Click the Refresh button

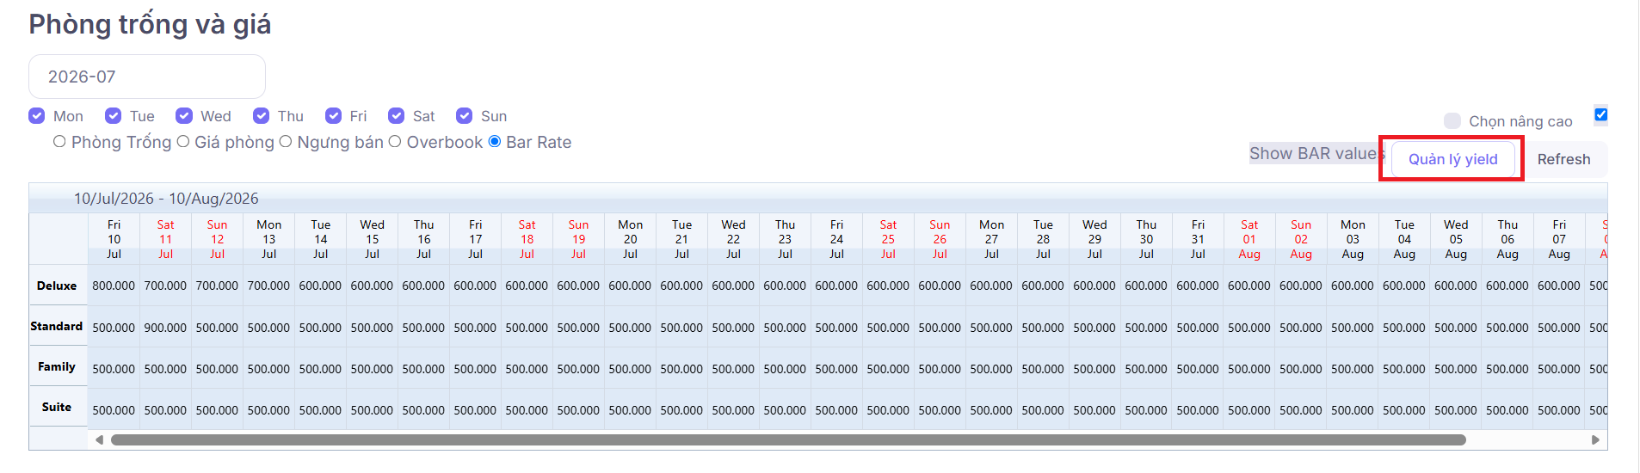[1563, 159]
